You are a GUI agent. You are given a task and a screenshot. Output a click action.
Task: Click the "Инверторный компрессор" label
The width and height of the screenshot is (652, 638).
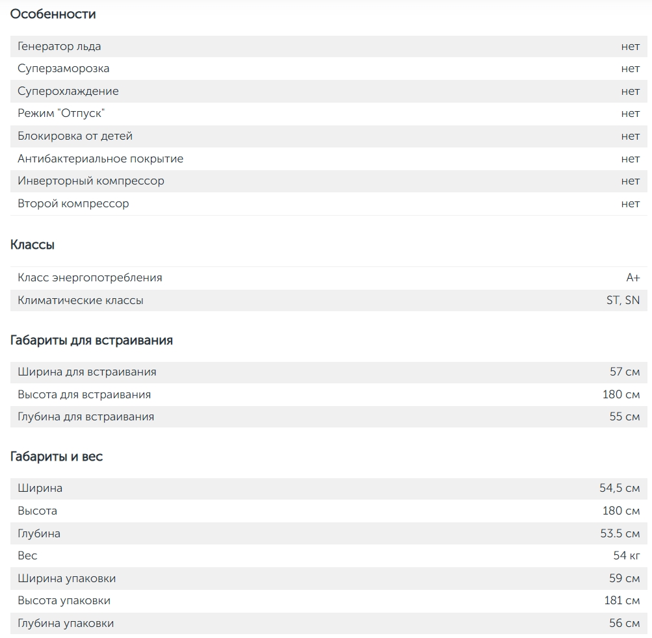(91, 181)
